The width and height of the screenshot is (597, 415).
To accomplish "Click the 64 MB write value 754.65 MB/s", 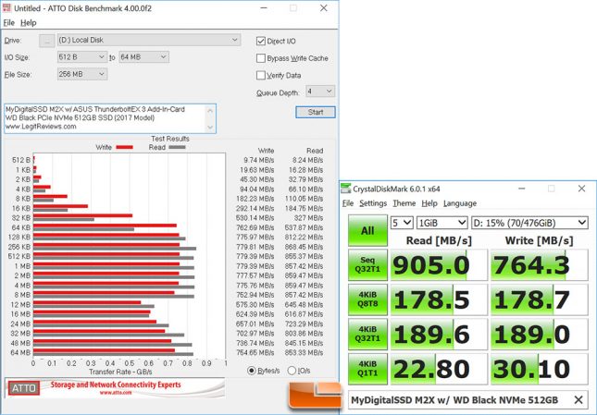I will (x=255, y=353).
